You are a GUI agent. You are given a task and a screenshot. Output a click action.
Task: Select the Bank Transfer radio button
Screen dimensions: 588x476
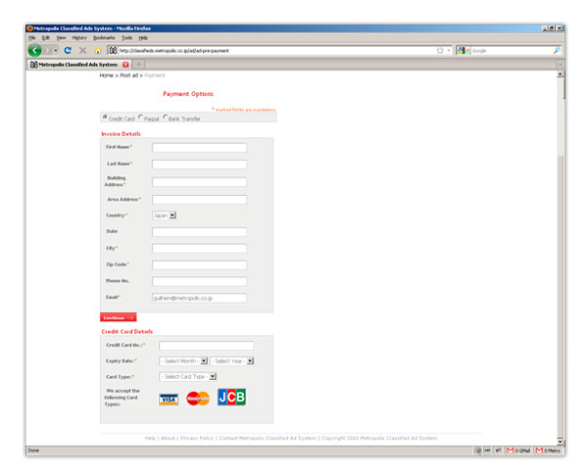[x=166, y=118]
